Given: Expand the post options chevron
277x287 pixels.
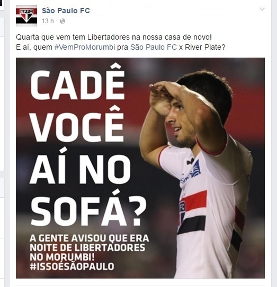Looking at the screenshot, I should coord(262,9).
